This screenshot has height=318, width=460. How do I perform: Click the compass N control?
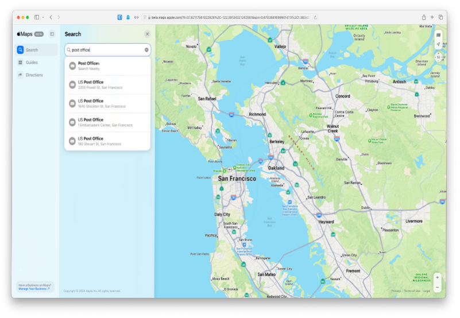pyautogui.click(x=438, y=57)
